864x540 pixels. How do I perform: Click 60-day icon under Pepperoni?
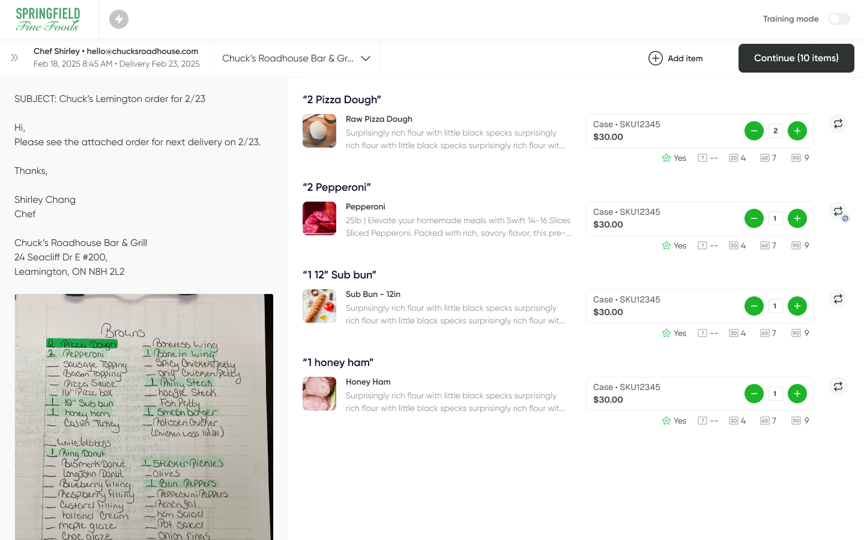pyautogui.click(x=764, y=245)
